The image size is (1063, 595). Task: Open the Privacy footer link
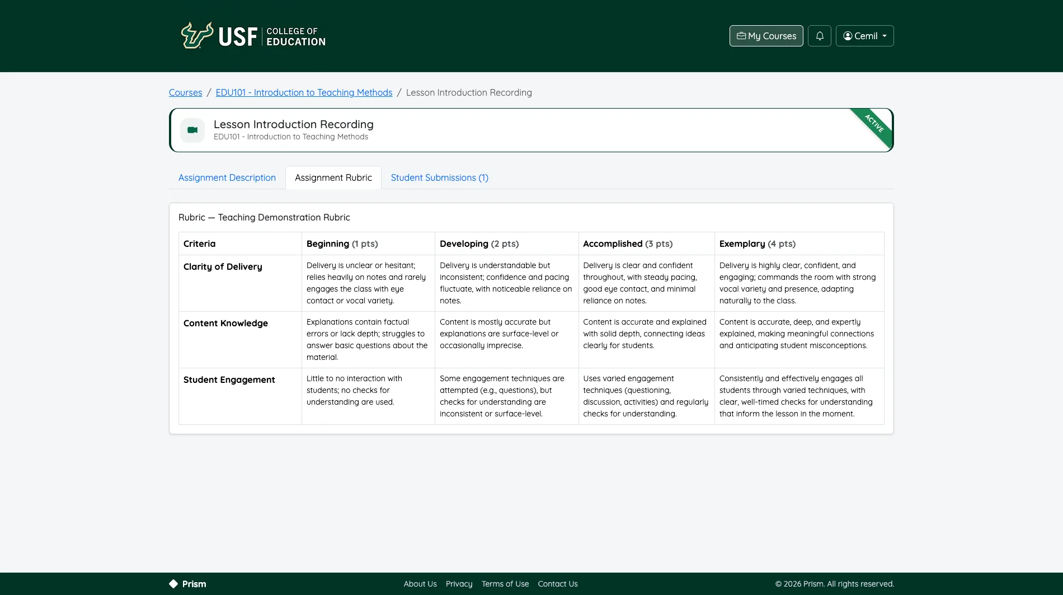(459, 584)
